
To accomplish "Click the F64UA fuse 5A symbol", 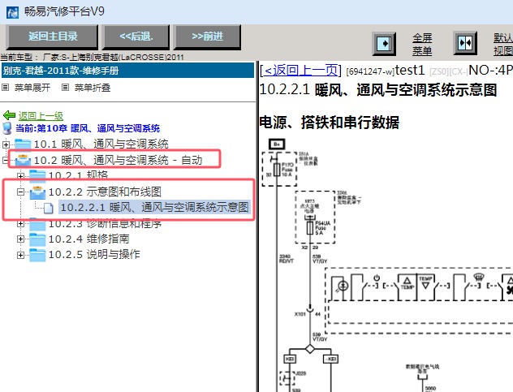I will pos(309,228).
